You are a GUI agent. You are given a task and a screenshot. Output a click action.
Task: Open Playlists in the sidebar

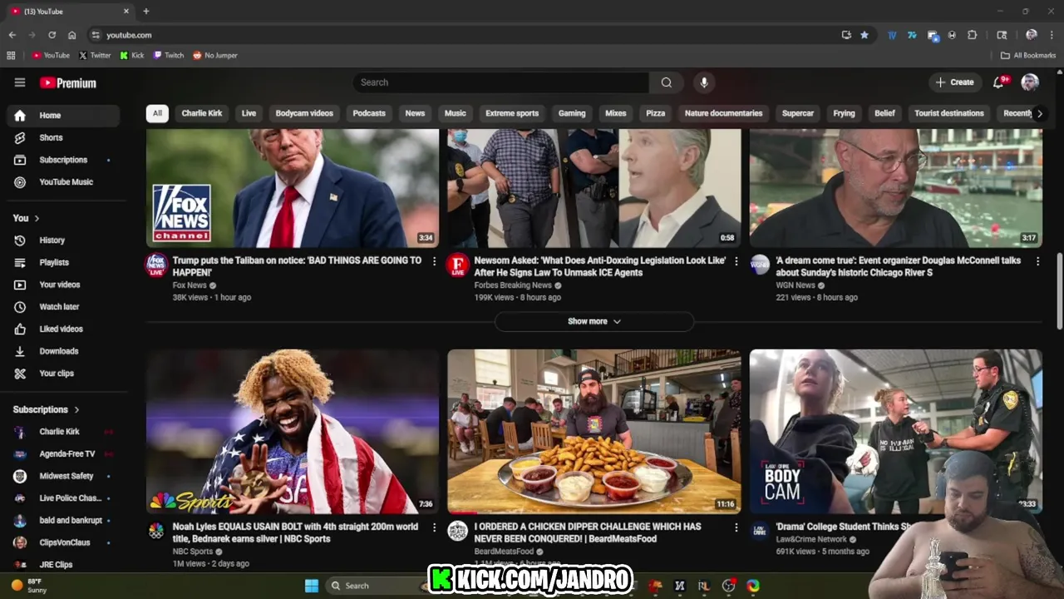coord(64,262)
